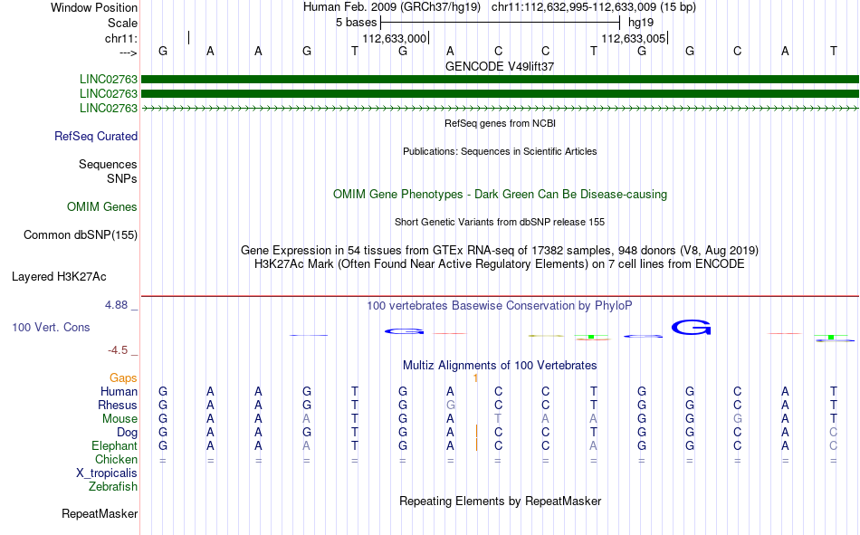Click the orange insertion bar in Elephant row
The image size is (860, 535).
click(x=476, y=444)
